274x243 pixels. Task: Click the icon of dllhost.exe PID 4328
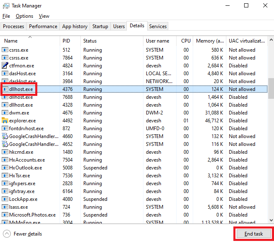(5, 105)
